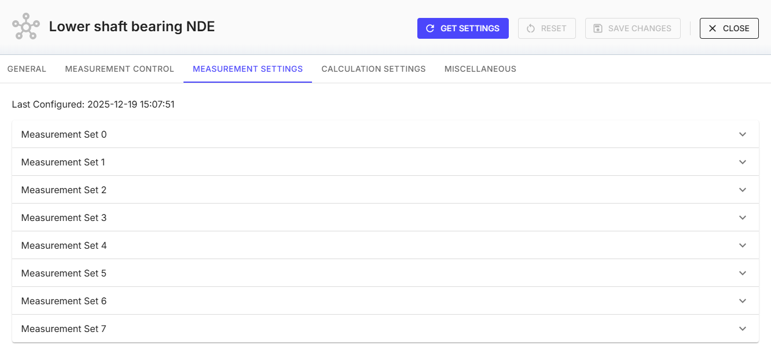The image size is (771, 354).
Task: Click the Save Changes floppy disk icon
Action: point(598,28)
